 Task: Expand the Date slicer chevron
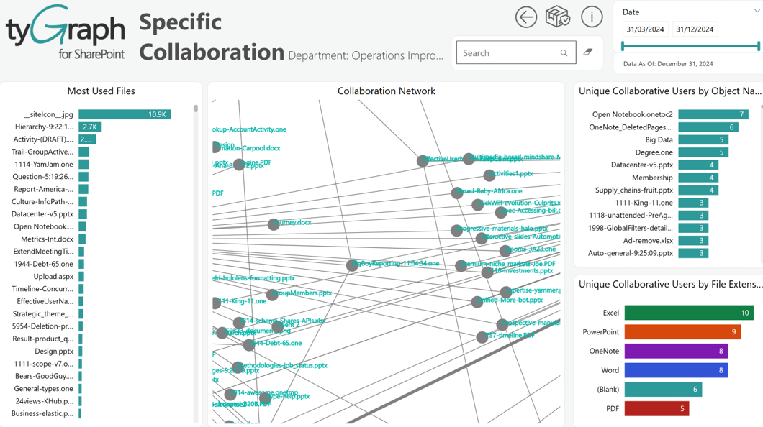click(757, 12)
